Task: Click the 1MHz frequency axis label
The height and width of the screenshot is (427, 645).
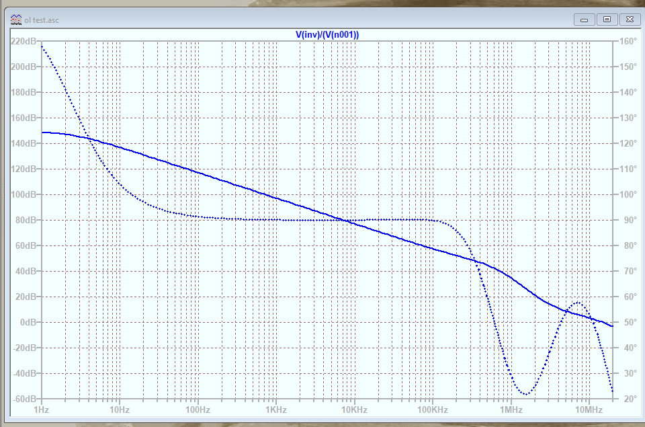Action: pyautogui.click(x=511, y=410)
